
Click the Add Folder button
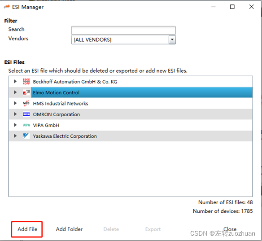pyautogui.click(x=69, y=229)
